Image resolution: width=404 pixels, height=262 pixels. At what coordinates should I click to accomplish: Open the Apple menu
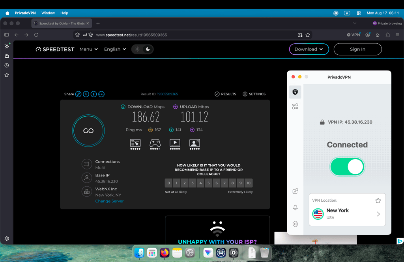(7, 13)
